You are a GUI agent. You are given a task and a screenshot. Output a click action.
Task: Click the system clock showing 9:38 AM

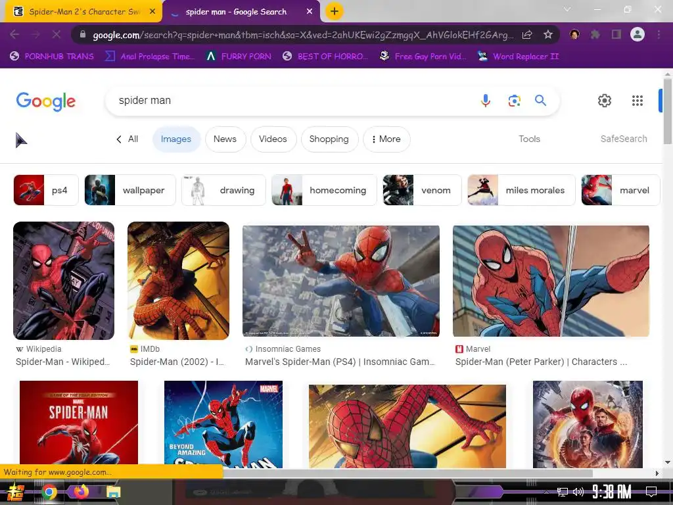tap(612, 492)
